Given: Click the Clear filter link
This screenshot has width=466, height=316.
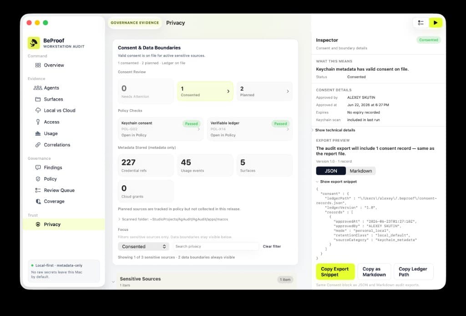Looking at the screenshot, I should click(272, 246).
